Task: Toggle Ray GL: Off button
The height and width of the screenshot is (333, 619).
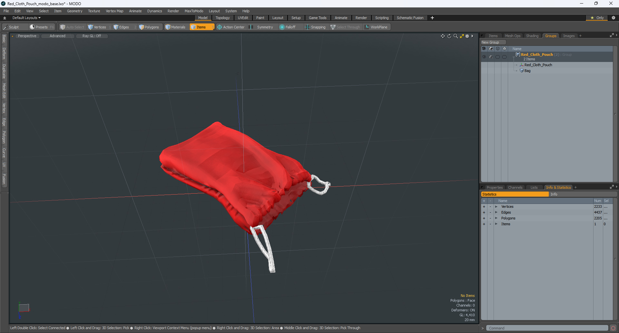Action: coord(92,36)
